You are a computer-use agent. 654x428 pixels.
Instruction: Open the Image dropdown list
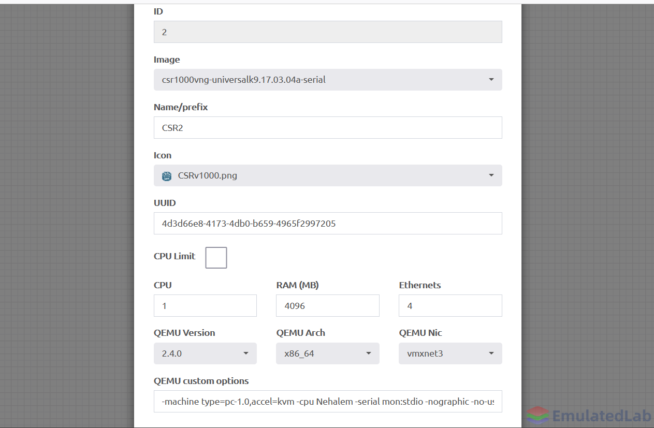point(328,80)
